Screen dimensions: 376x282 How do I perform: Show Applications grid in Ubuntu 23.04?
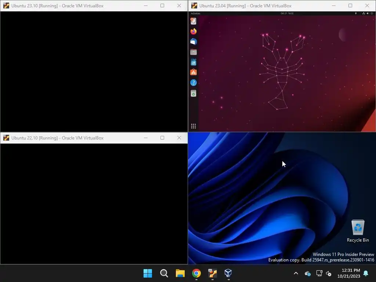click(x=194, y=126)
